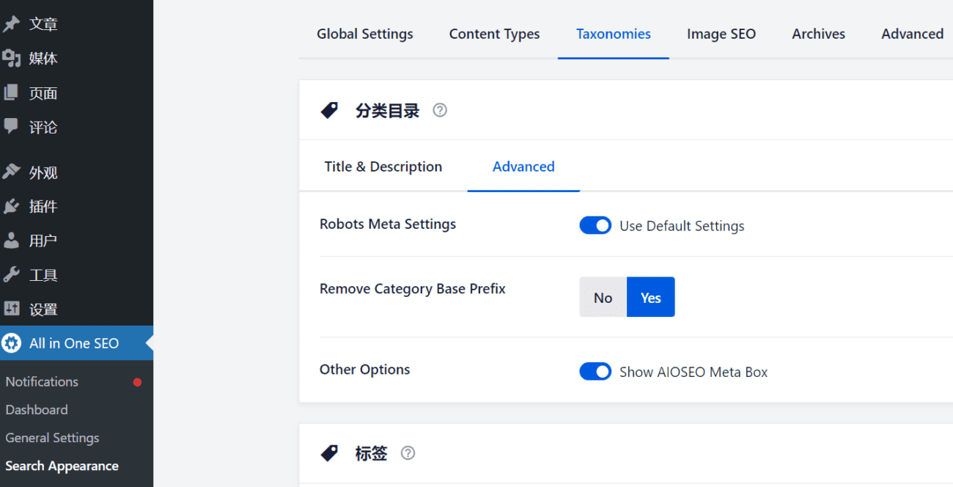Click the 页面 pages icon in sidebar
953x487 pixels.
(11, 93)
